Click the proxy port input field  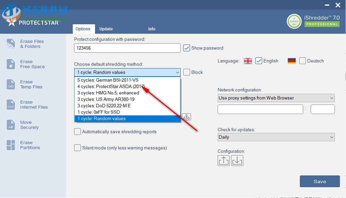pos(323,109)
